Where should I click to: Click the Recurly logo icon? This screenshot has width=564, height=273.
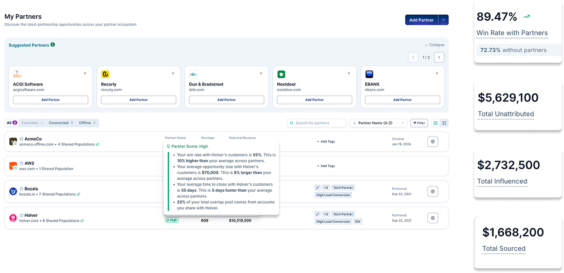pyautogui.click(x=105, y=74)
